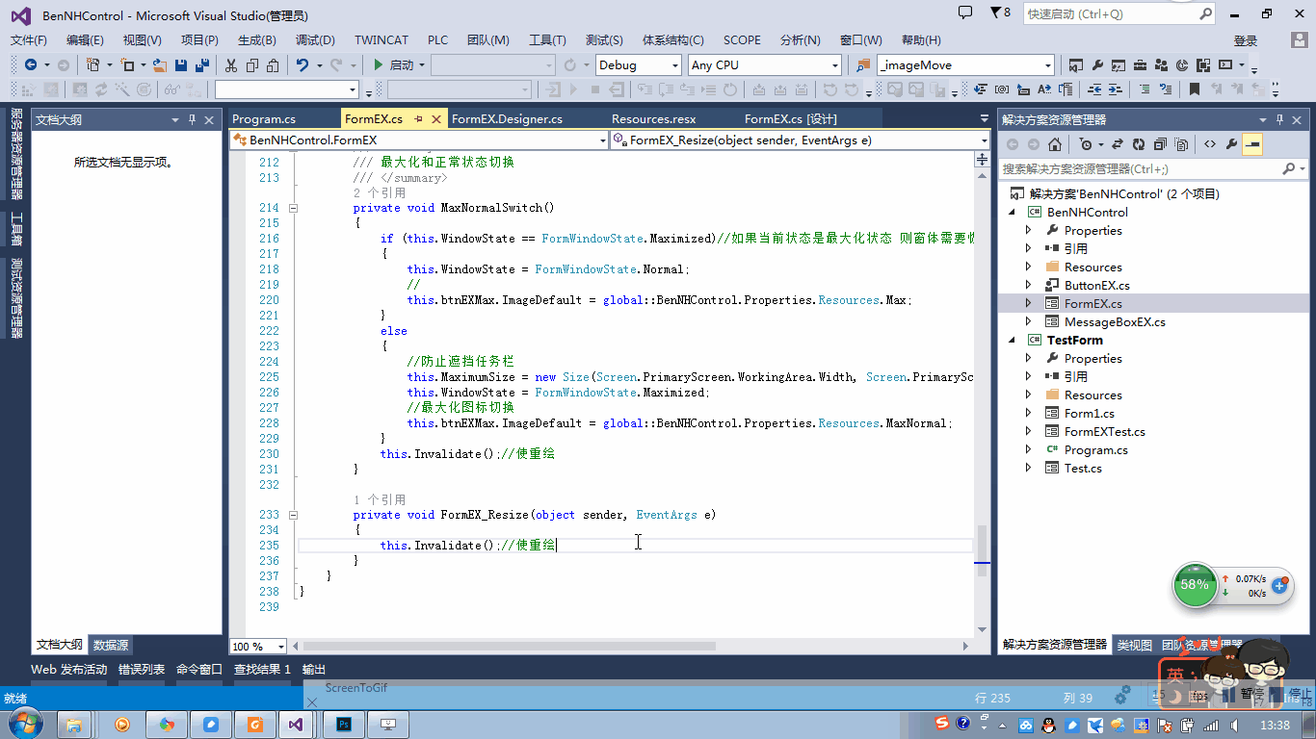
Task: Click the toolbar Bookmark flag icon
Action: pos(1195,89)
